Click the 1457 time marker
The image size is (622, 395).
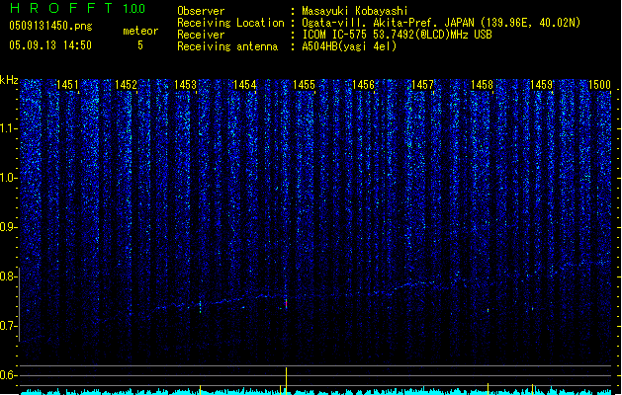click(x=422, y=84)
